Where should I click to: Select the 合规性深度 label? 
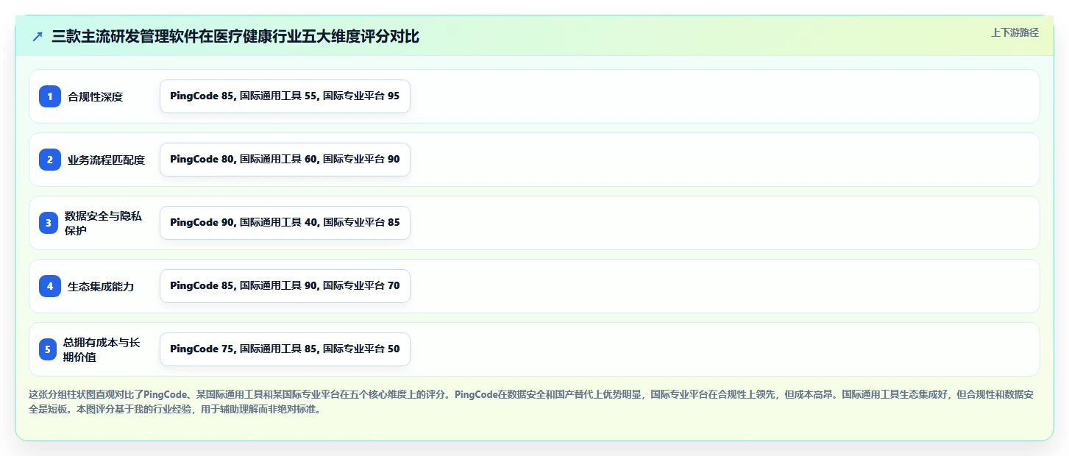tap(95, 96)
